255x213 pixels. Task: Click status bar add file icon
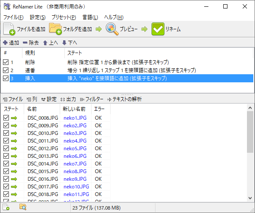click(6, 207)
